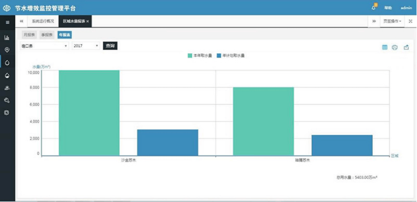The width and height of the screenshot is (417, 202).
Task: Select the 月报表 monthly report toggle
Action: point(29,35)
